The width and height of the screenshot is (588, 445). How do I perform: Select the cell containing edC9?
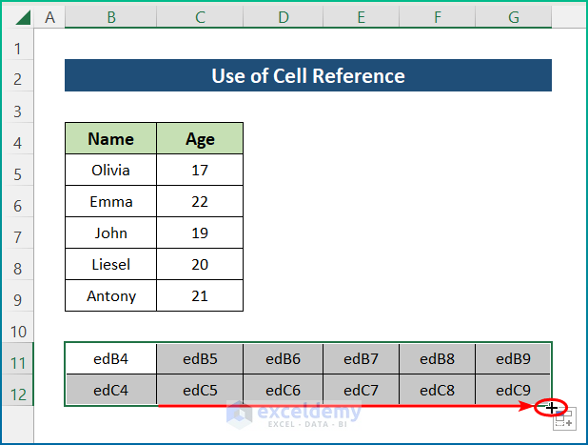[x=513, y=390]
